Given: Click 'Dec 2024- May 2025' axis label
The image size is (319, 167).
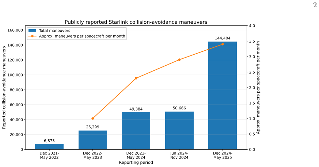Looking at the screenshot, I should click(223, 155).
